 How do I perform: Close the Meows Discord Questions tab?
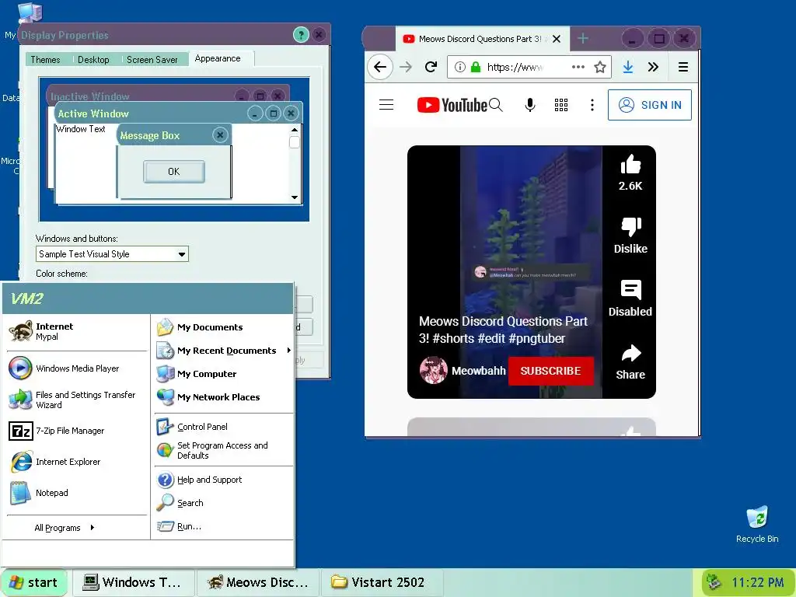click(557, 39)
